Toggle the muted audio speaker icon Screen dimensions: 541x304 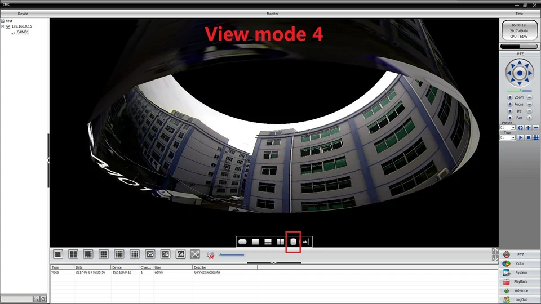[x=210, y=255]
